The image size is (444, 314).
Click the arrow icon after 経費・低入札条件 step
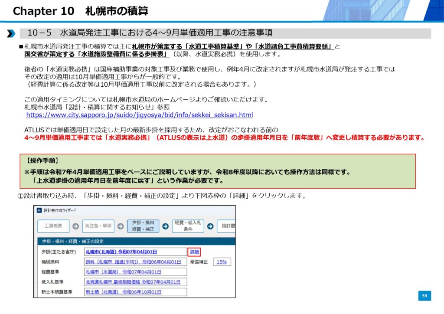click(x=210, y=226)
